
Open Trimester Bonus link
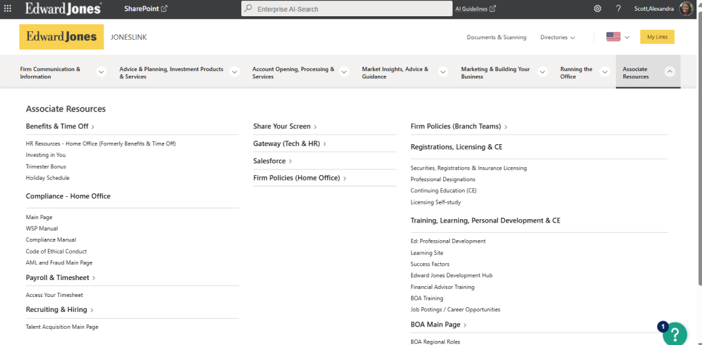tap(46, 166)
